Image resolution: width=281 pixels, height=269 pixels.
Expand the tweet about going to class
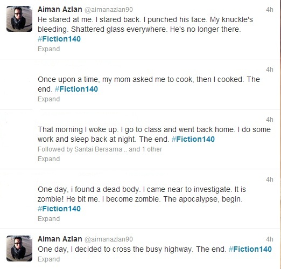click(48, 159)
